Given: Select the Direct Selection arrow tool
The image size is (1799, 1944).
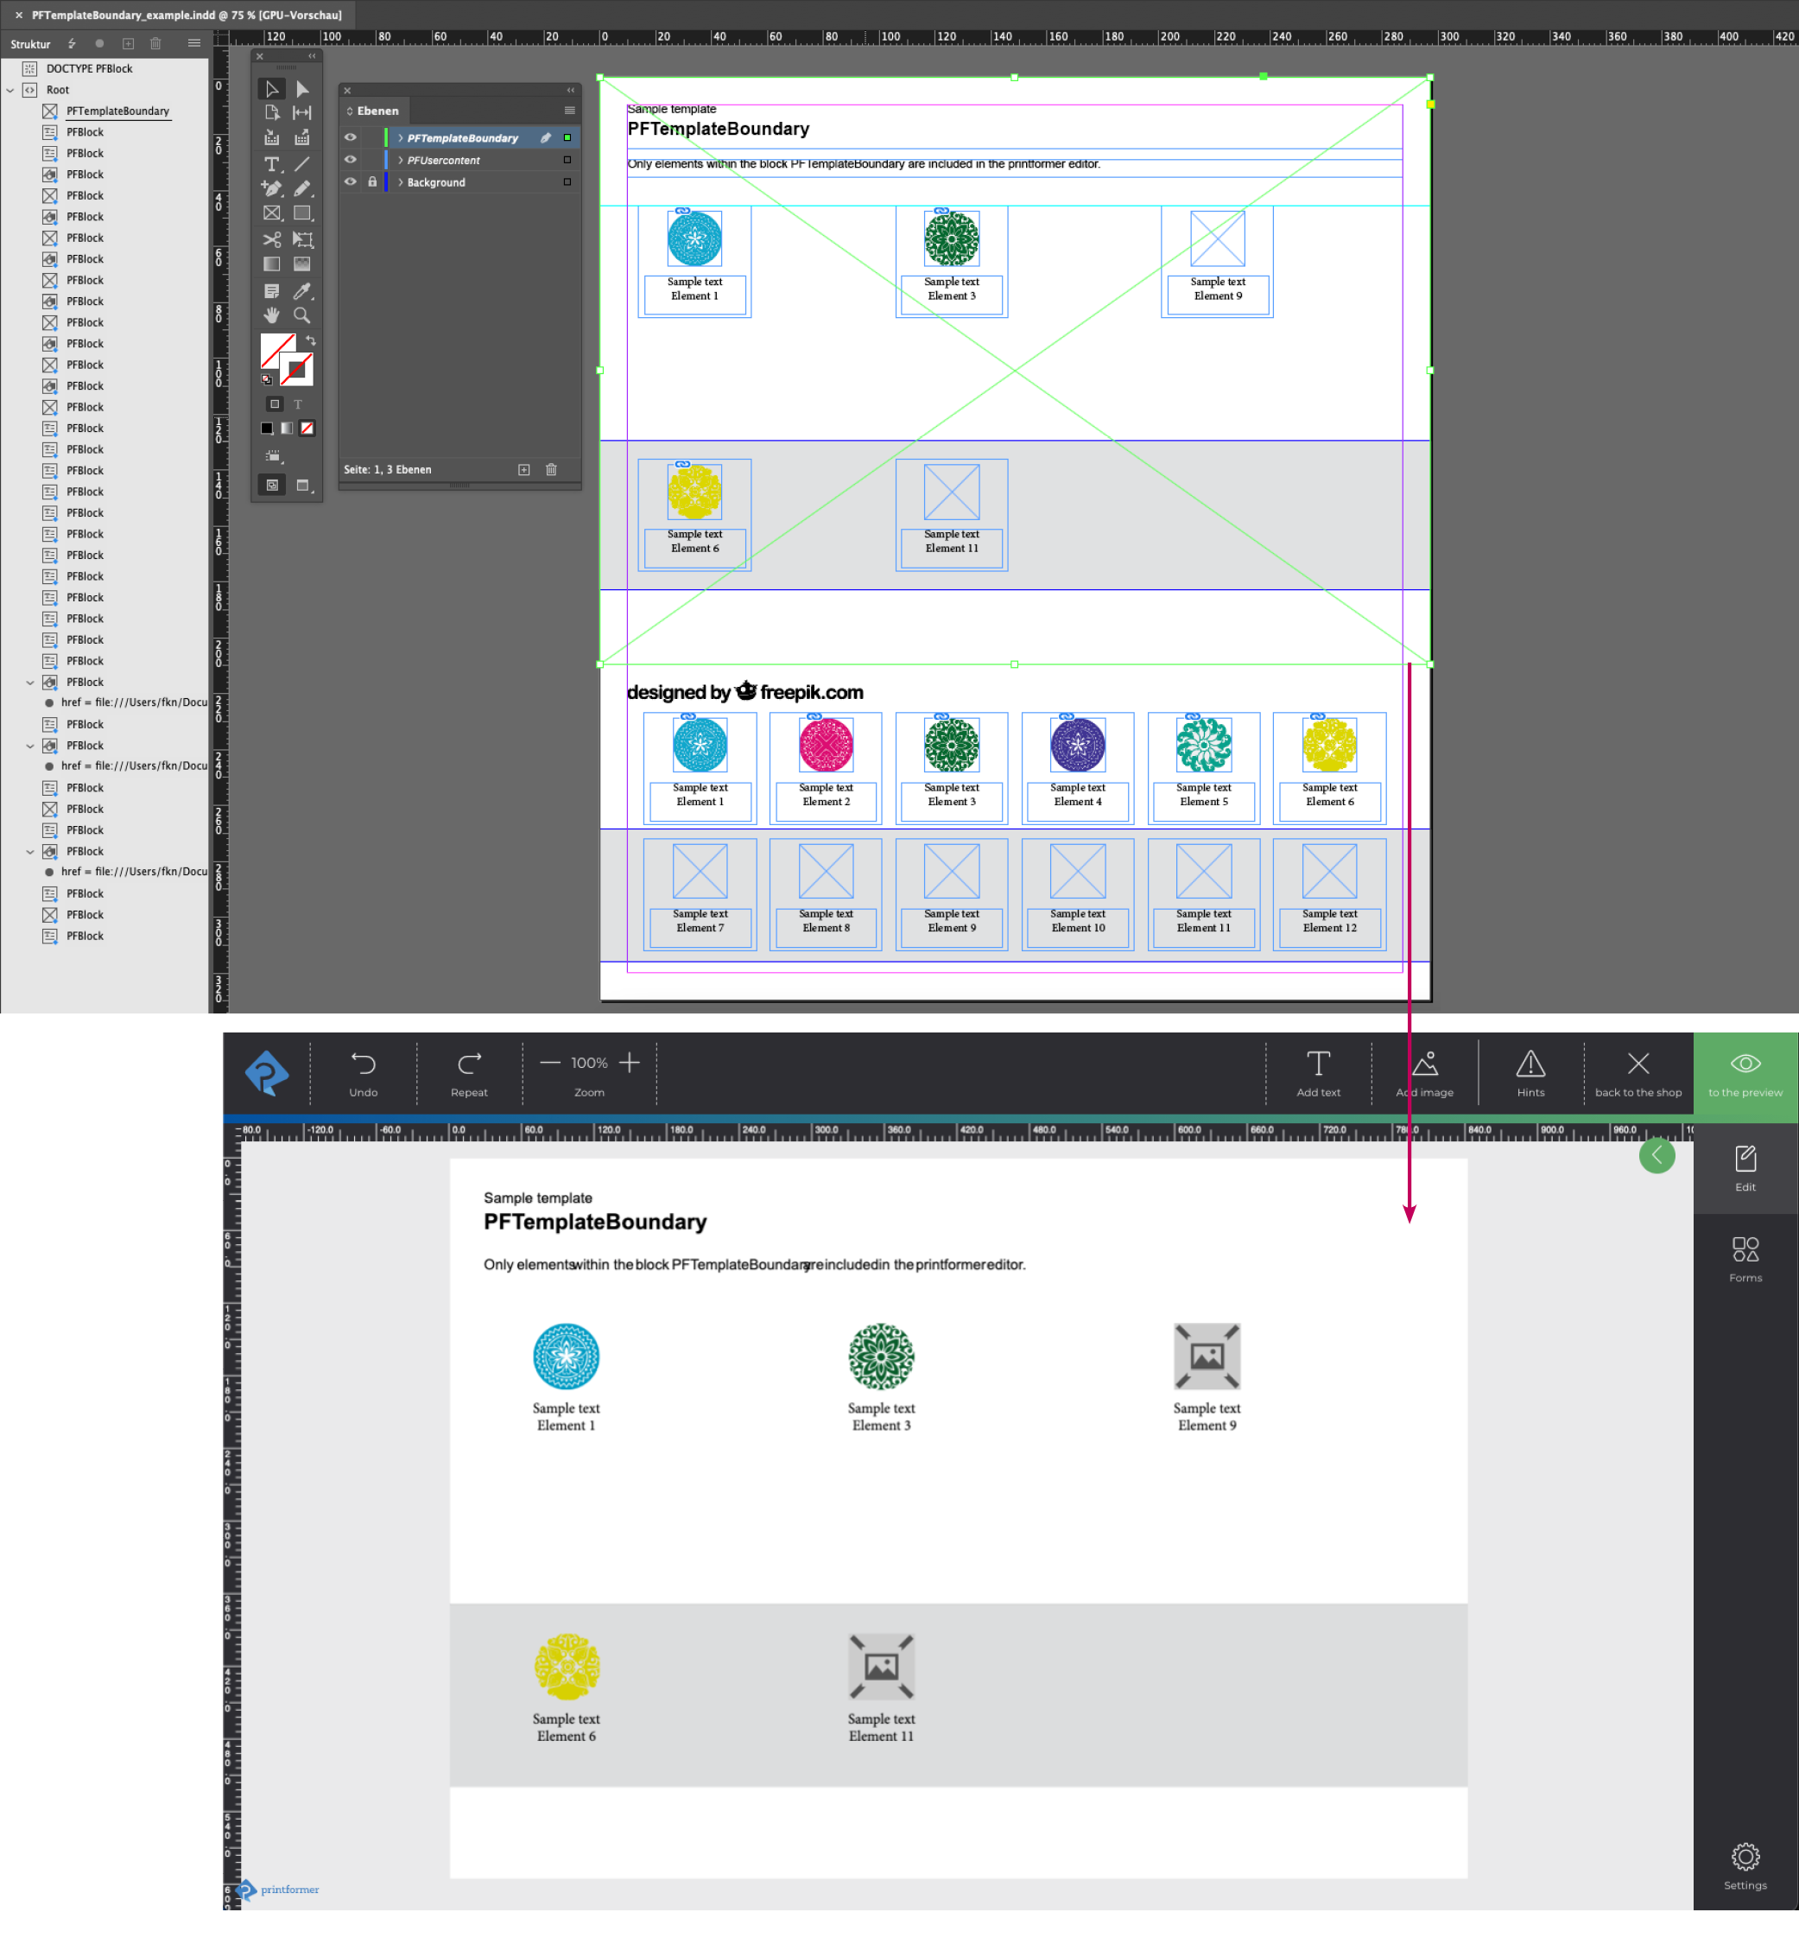Looking at the screenshot, I should tap(301, 89).
